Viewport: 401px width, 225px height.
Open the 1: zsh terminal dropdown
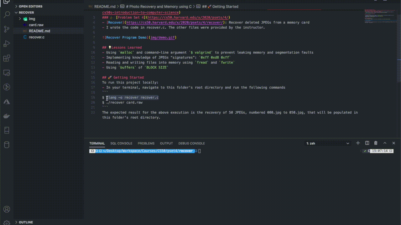coord(328,143)
